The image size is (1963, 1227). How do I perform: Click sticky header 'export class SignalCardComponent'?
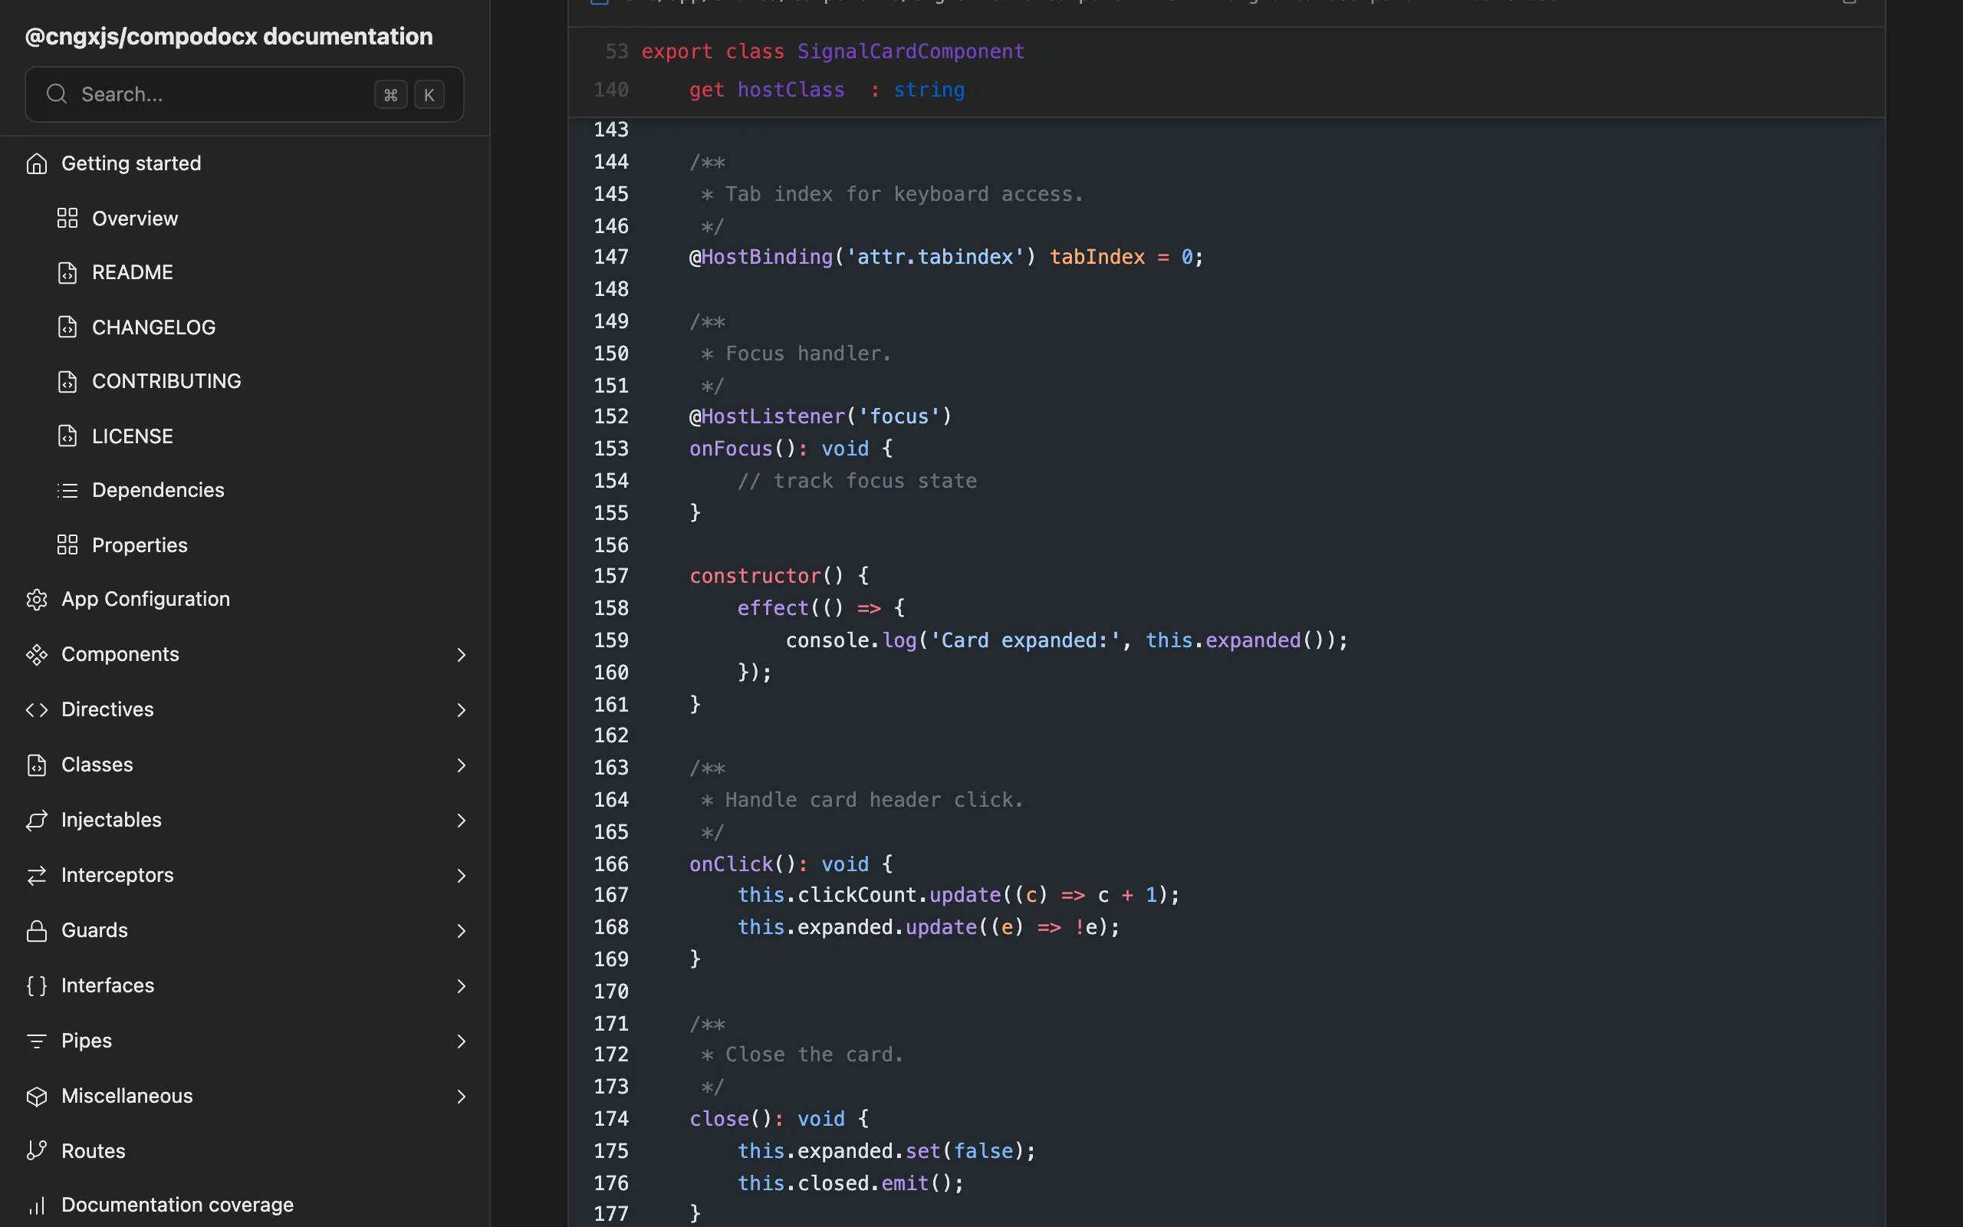click(x=833, y=51)
